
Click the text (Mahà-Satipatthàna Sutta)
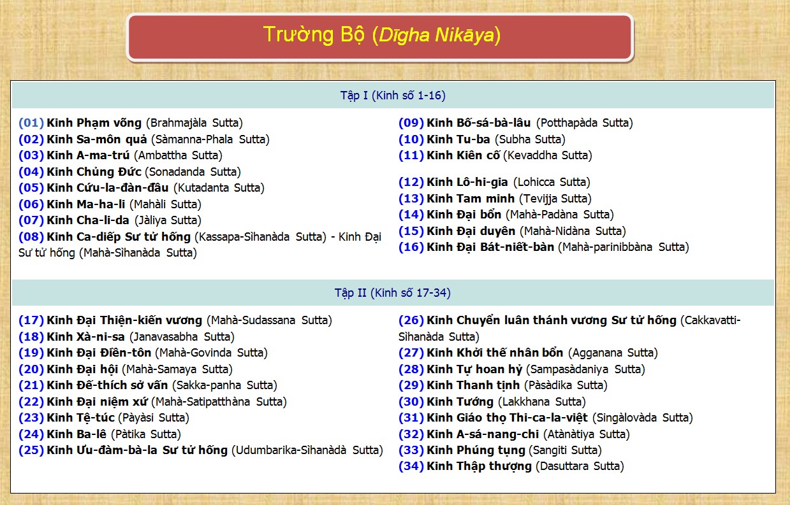[219, 401]
